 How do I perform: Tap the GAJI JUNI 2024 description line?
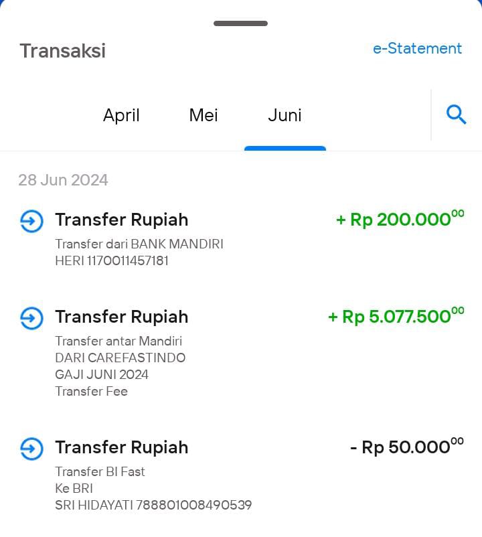point(102,374)
